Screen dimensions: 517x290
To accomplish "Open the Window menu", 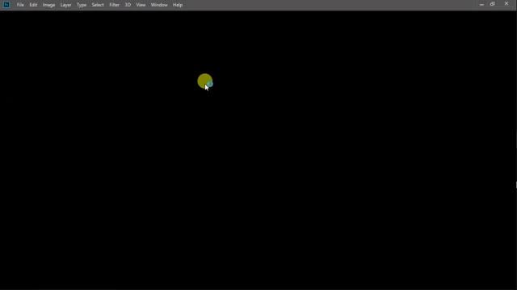I will click(x=159, y=5).
